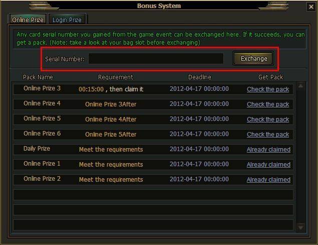Check the pack for Online Prize 3

(x=268, y=89)
